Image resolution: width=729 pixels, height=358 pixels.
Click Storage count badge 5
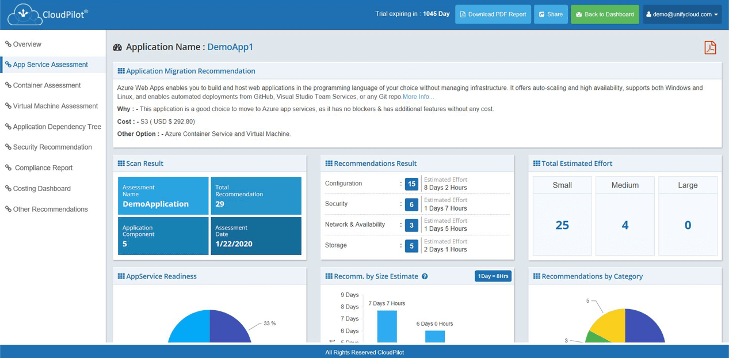click(x=411, y=246)
